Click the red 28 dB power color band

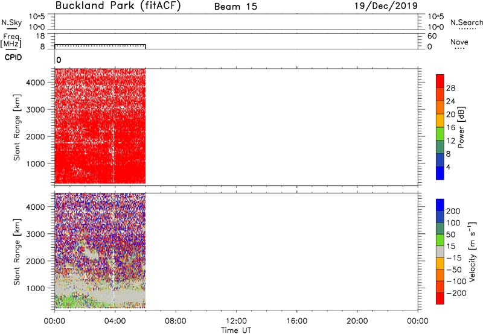[440, 81]
